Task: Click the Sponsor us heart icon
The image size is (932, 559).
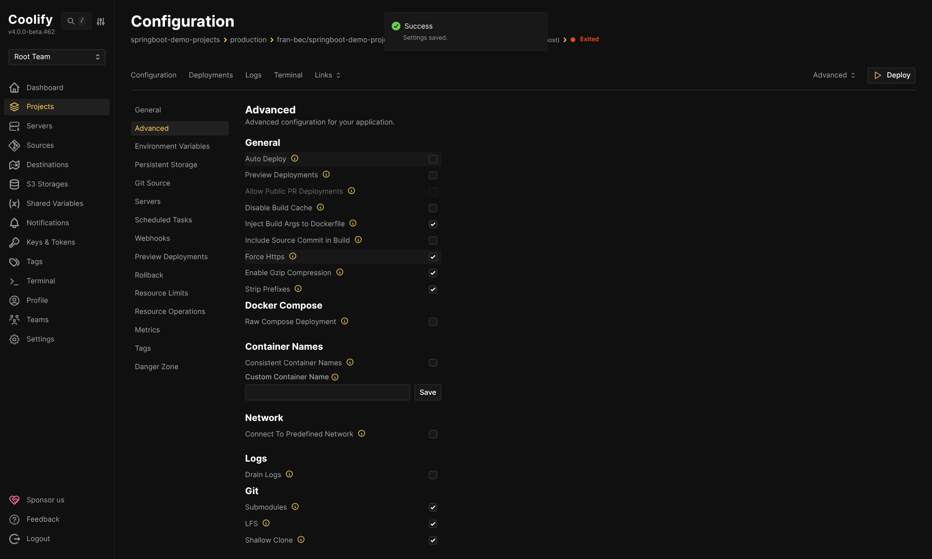Action: click(x=15, y=500)
